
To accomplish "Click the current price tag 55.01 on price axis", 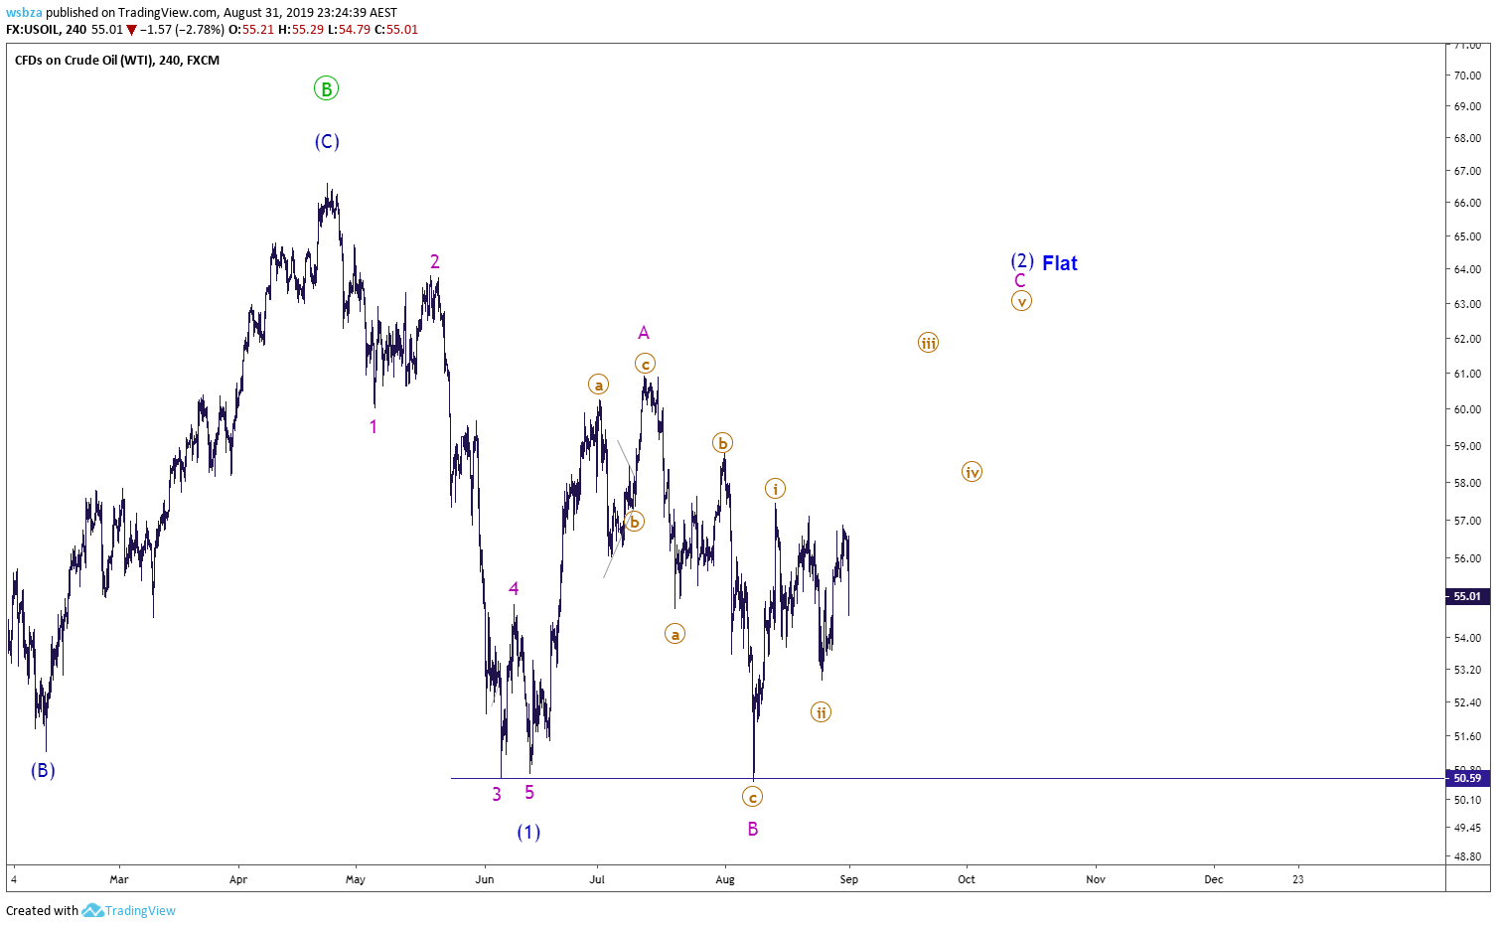I will point(1466,596).
